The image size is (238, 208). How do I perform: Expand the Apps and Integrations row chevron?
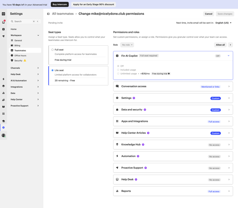229,121
